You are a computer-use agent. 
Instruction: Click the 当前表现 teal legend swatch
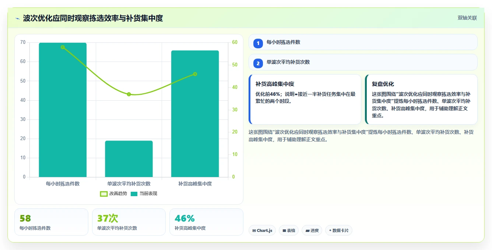pos(134,194)
